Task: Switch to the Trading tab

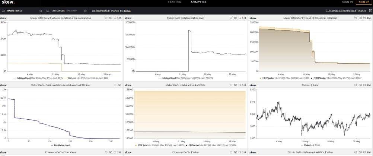Action: click(174, 2)
